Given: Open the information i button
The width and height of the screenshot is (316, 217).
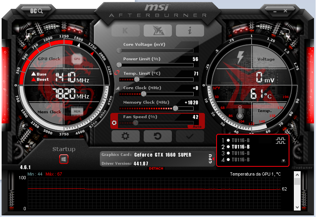Looking at the screenshot, I should pyautogui.click(x=190, y=31).
